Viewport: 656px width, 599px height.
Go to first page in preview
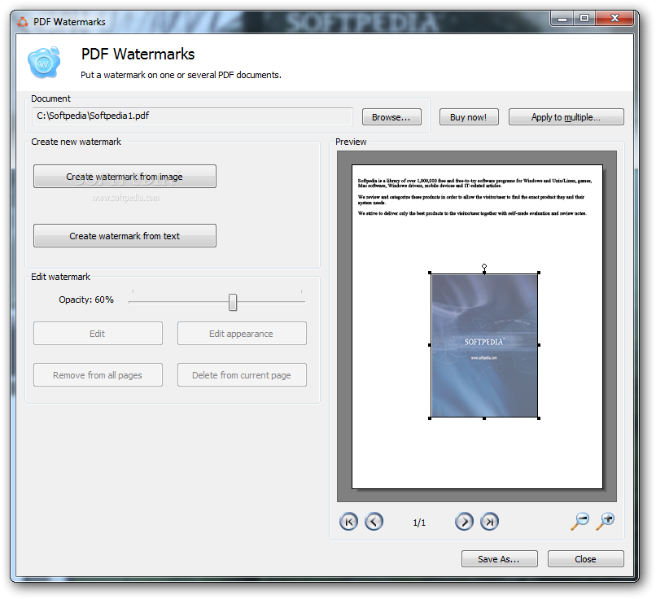(x=348, y=522)
